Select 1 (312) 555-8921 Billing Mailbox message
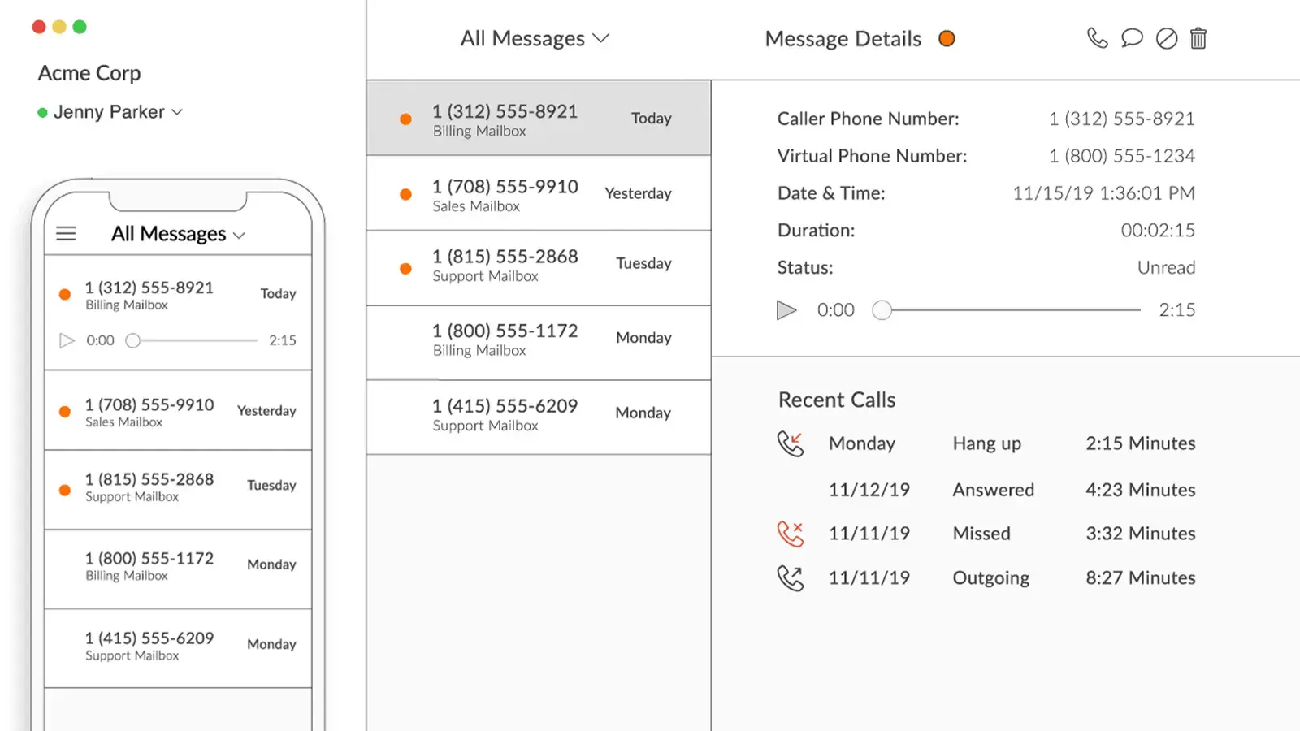Screen dimensions: 1300x731 point(539,118)
